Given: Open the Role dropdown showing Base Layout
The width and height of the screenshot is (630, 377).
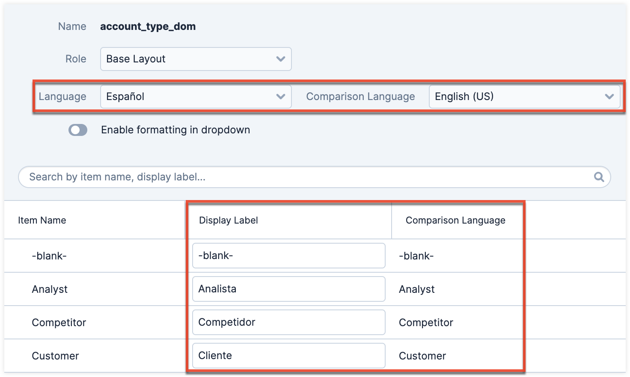Looking at the screenshot, I should 196,59.
